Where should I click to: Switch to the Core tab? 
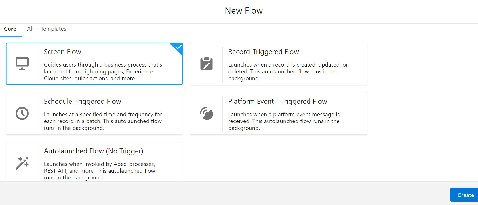coord(10,29)
